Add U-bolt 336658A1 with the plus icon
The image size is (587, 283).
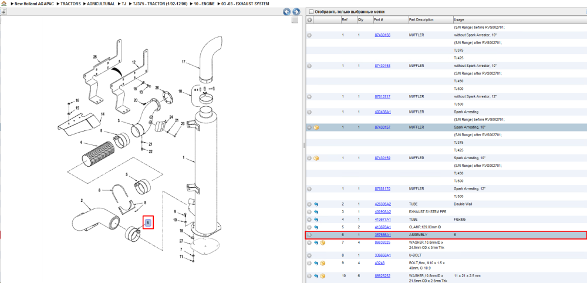click(309, 255)
